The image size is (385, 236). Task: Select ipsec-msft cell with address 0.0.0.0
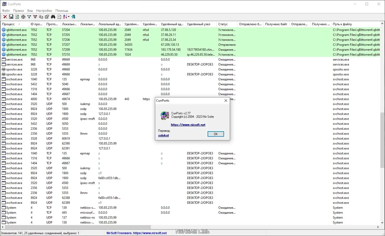tap(88, 119)
